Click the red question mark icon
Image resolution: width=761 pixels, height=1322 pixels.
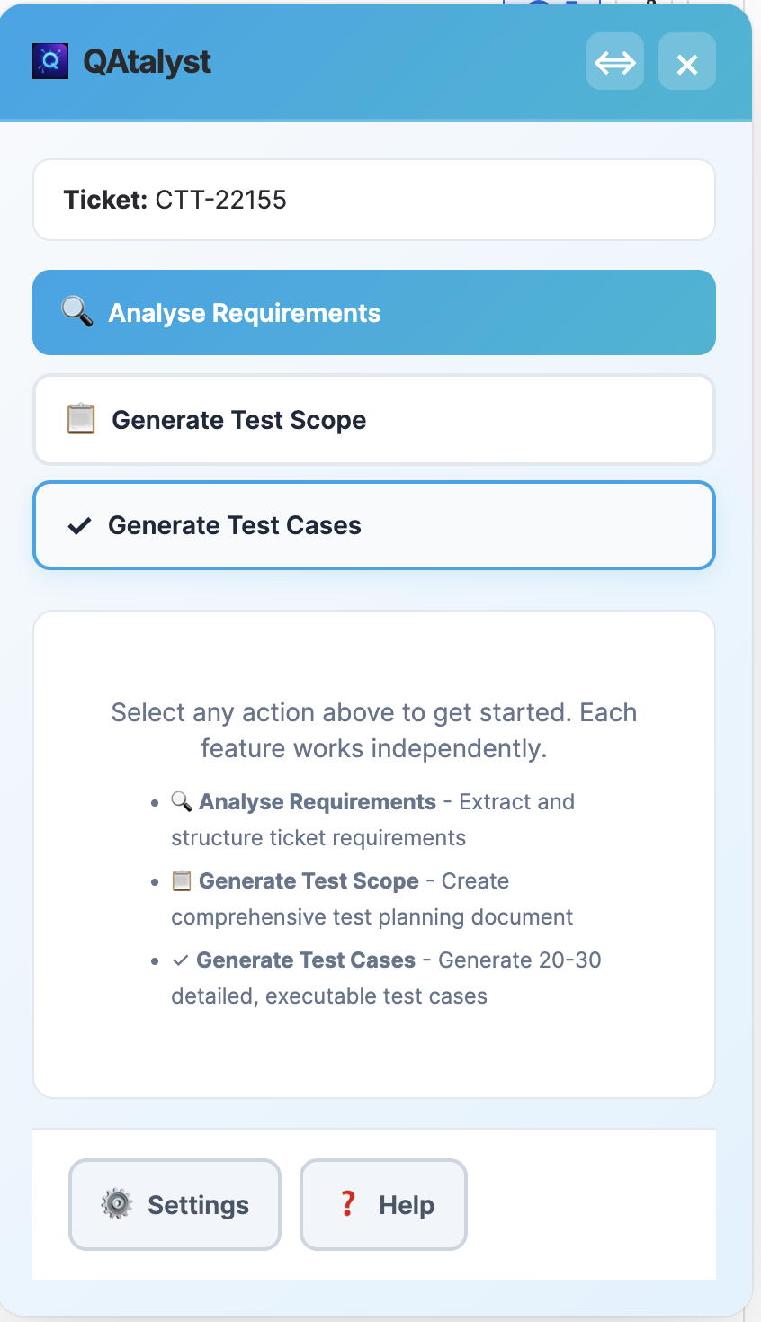348,1203
